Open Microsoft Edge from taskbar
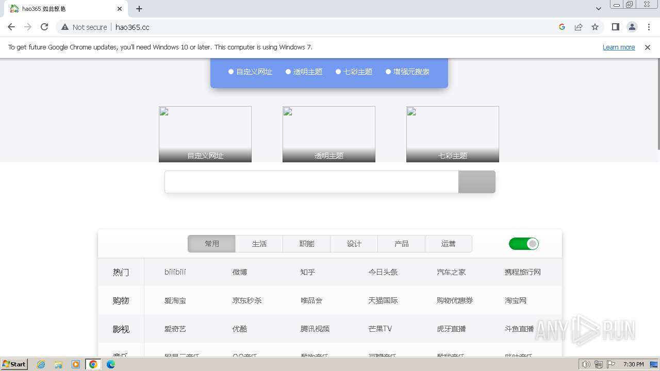660x371 pixels. [x=111, y=364]
